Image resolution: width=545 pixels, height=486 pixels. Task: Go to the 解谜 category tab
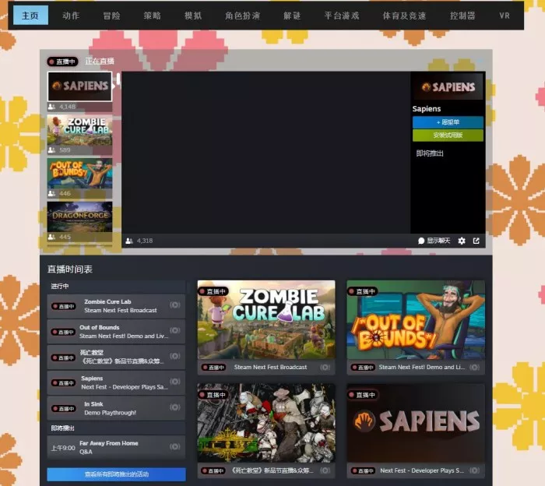(292, 16)
